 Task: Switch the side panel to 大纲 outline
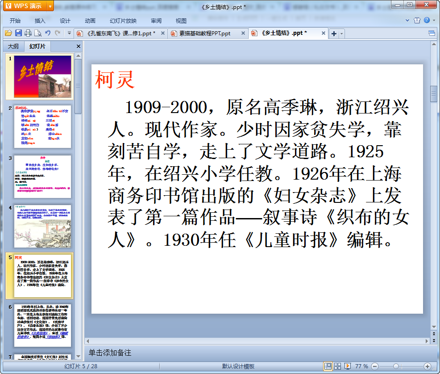(x=13, y=46)
